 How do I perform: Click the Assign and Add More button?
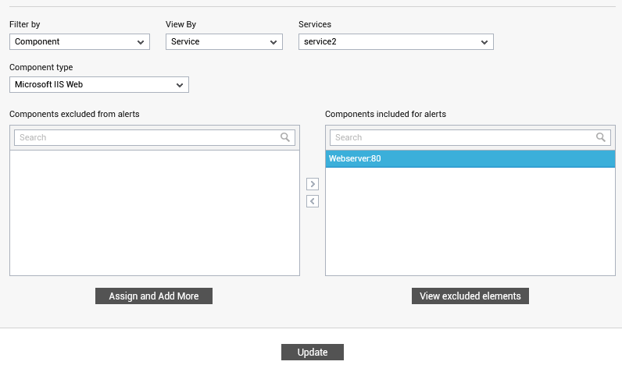[154, 296]
